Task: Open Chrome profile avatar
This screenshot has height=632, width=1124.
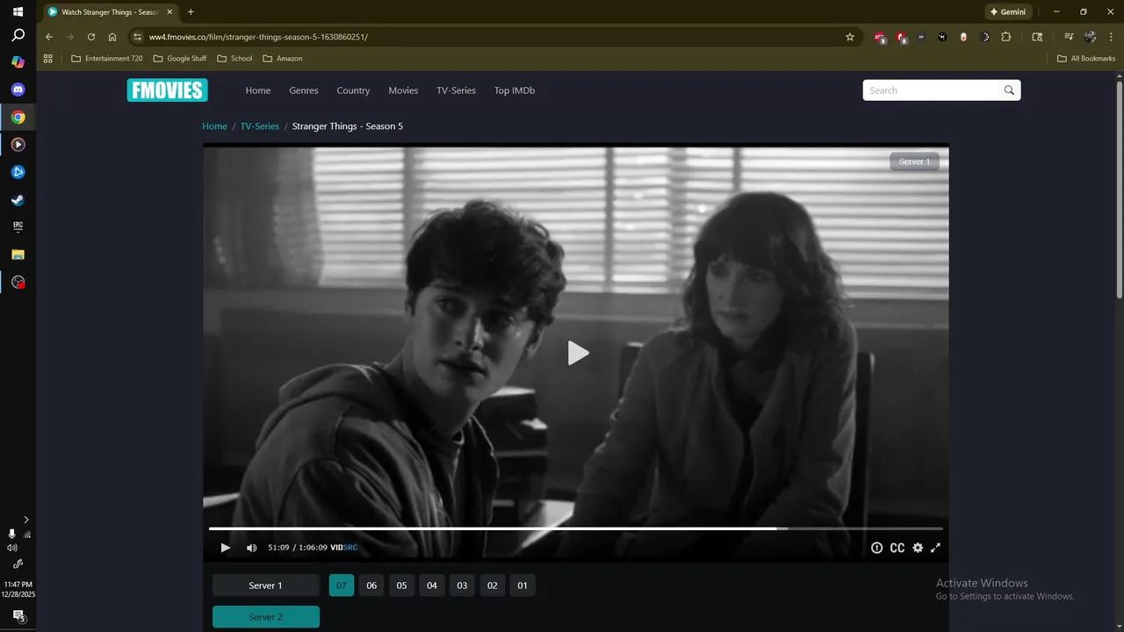Action: click(1091, 37)
